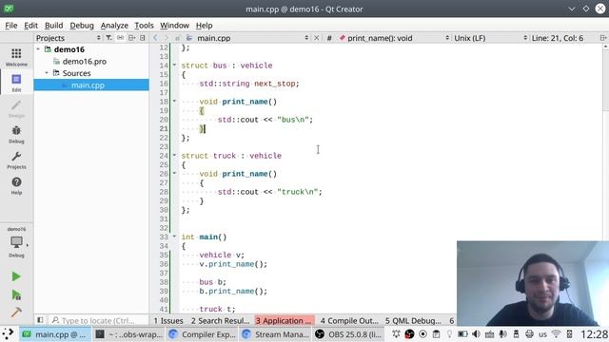Select demo16.pro in the project tree
609x342 pixels.
[x=85, y=61]
